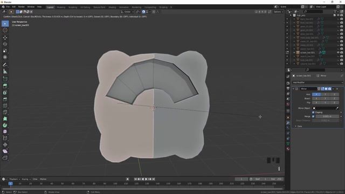
Task: Select the Edge Slide tool
Action: coord(5,138)
